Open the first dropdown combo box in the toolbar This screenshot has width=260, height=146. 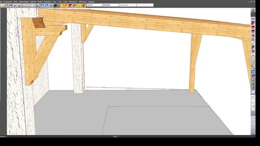[95, 5]
